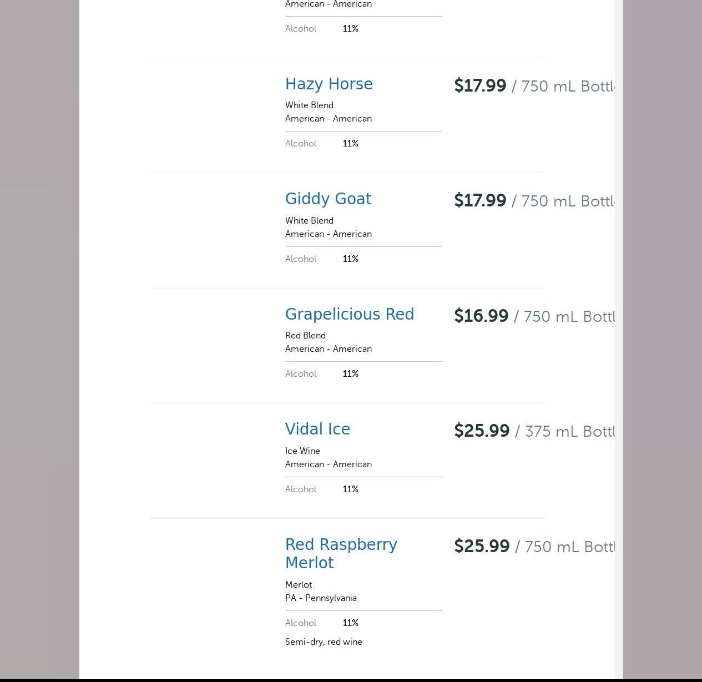Open the Hazy Horse wine link
This screenshot has height=682, width=702.
[329, 84]
